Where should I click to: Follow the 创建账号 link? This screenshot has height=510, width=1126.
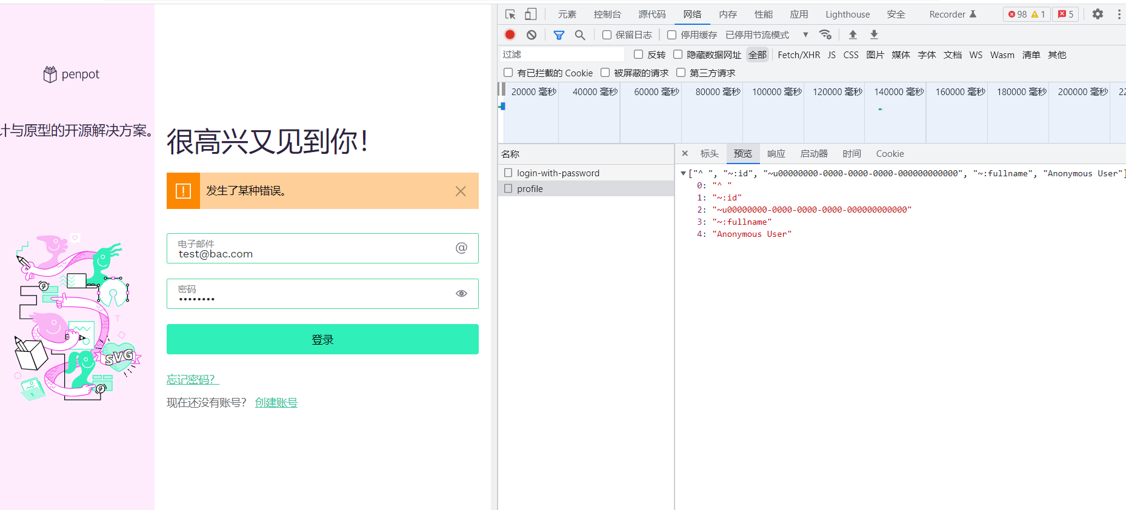point(276,403)
